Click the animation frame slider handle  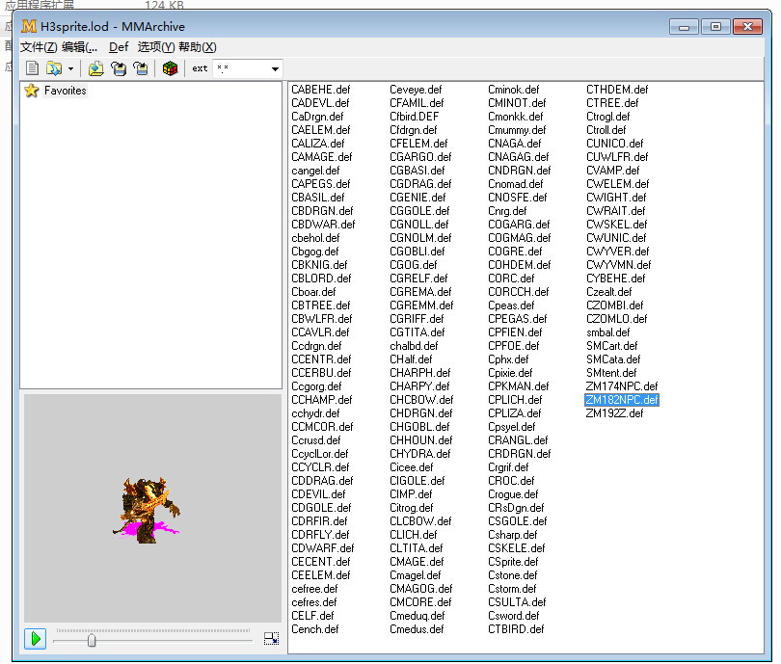click(92, 640)
